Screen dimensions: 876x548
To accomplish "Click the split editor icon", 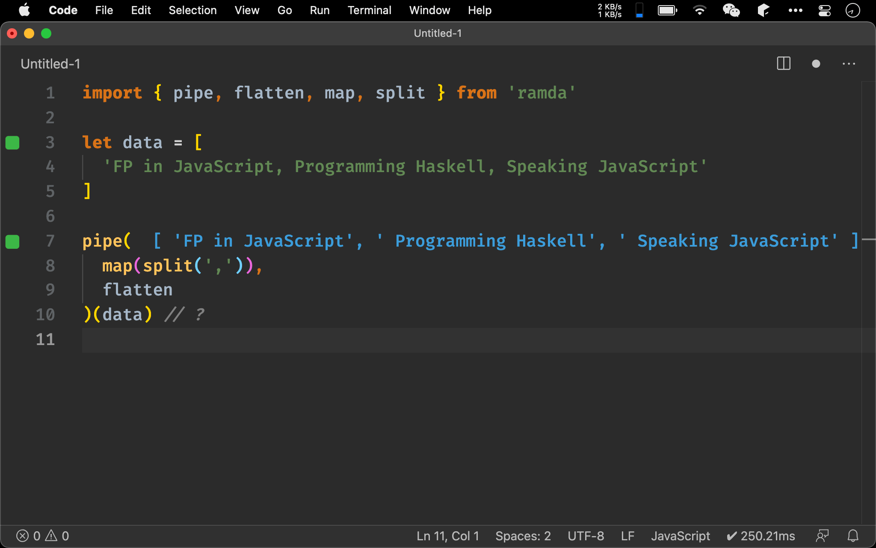I will [x=784, y=64].
